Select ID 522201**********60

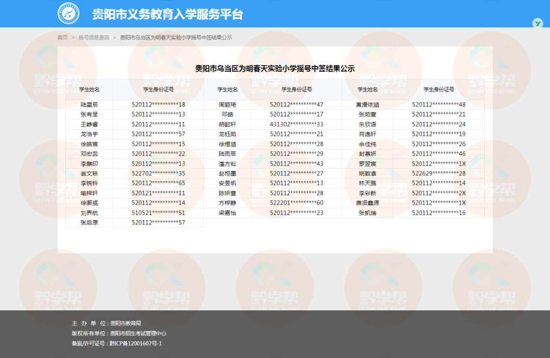click(296, 203)
